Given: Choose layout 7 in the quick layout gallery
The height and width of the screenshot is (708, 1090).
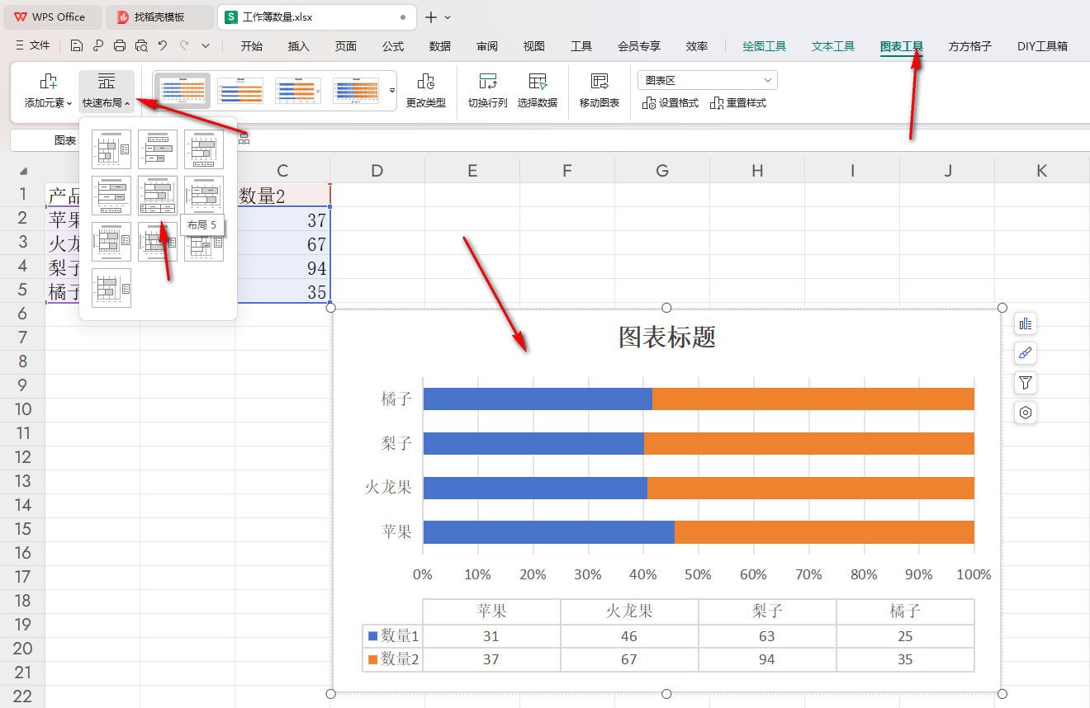Looking at the screenshot, I should 111,242.
